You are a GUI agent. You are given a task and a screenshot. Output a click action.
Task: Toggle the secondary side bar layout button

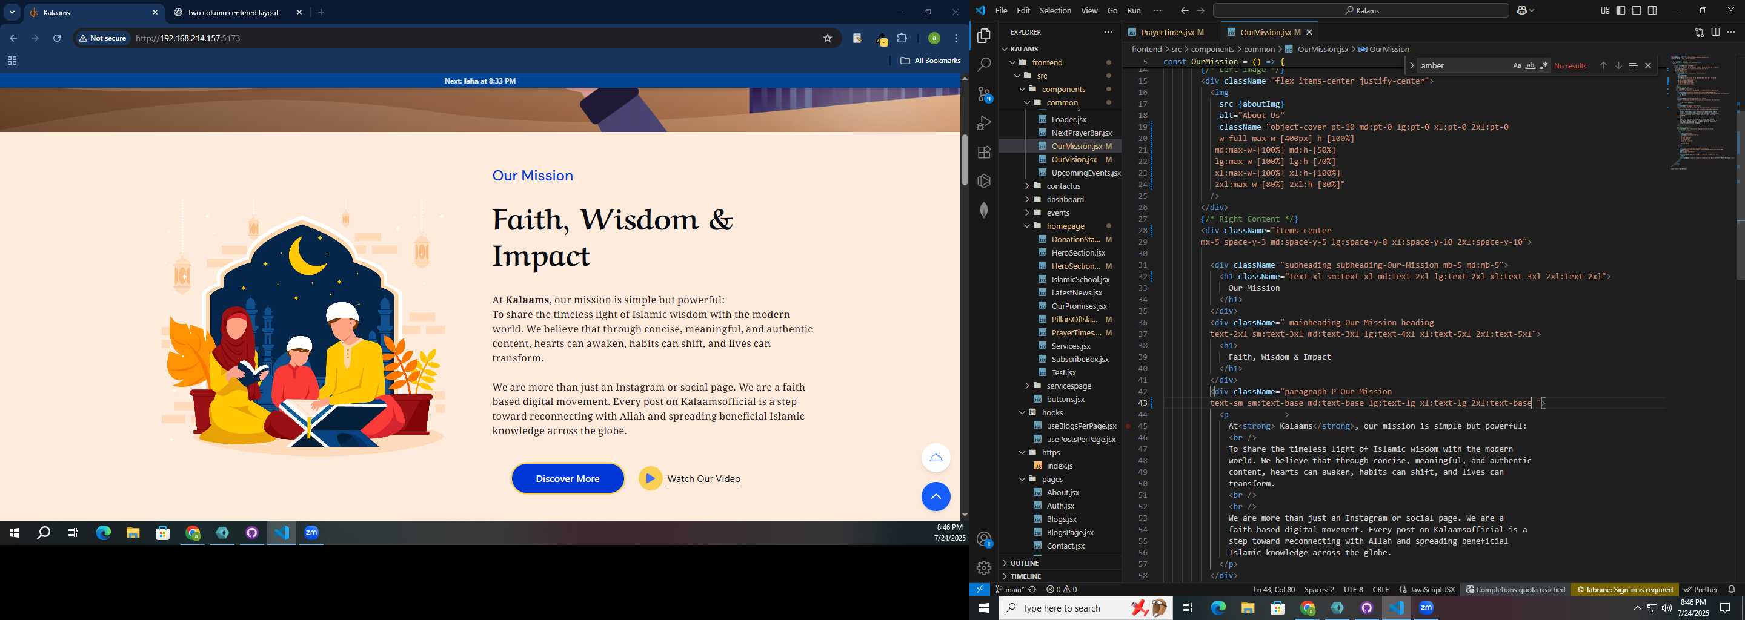pyautogui.click(x=1652, y=10)
